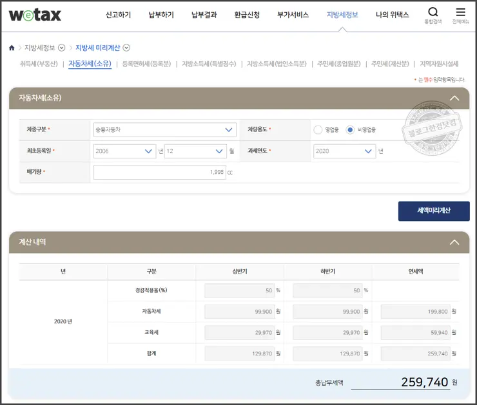Image resolution: width=477 pixels, height=405 pixels.
Task: Open the integrated search magnifier icon
Action: coord(433,12)
